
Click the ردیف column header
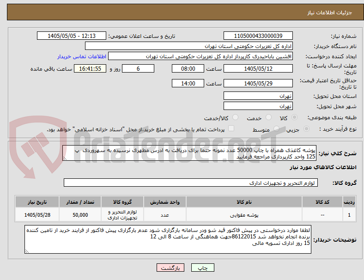(x=349, y=202)
